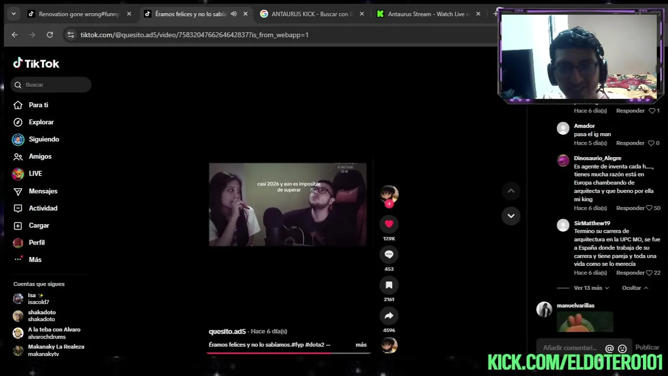The image size is (668, 376).
Task: Go to the Siguiendo feed
Action: tap(44, 139)
